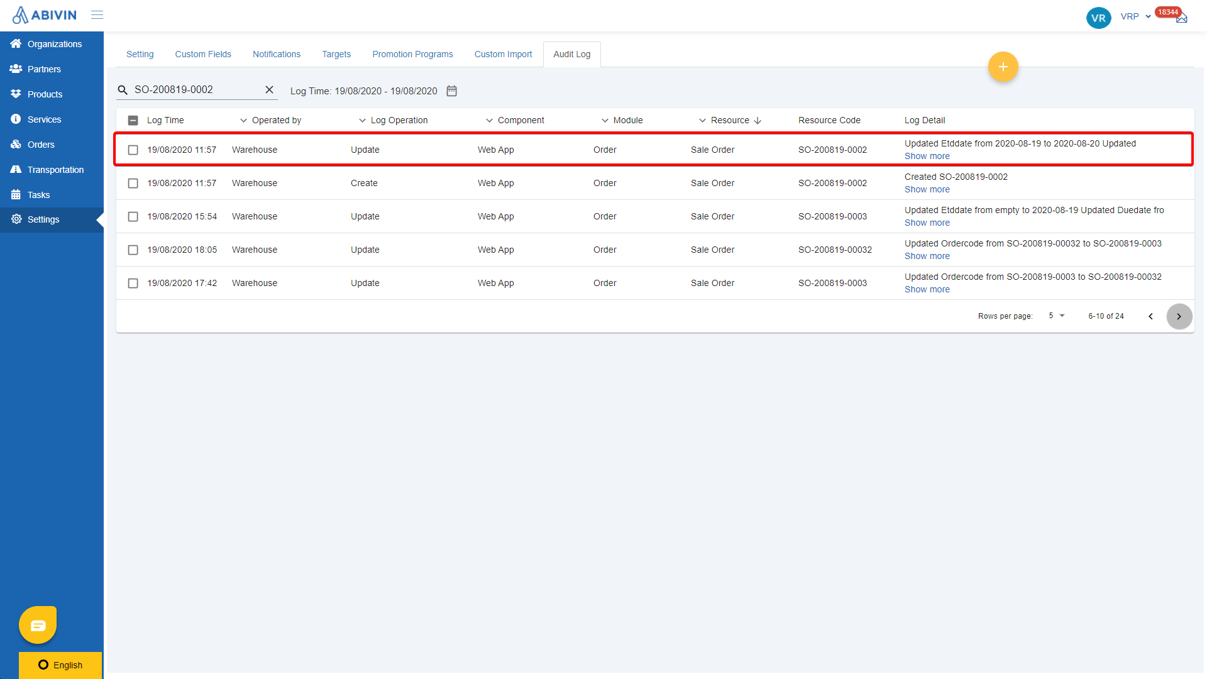This screenshot has width=1207, height=679.
Task: Click the Abivin logo
Action: pyautogui.click(x=45, y=15)
